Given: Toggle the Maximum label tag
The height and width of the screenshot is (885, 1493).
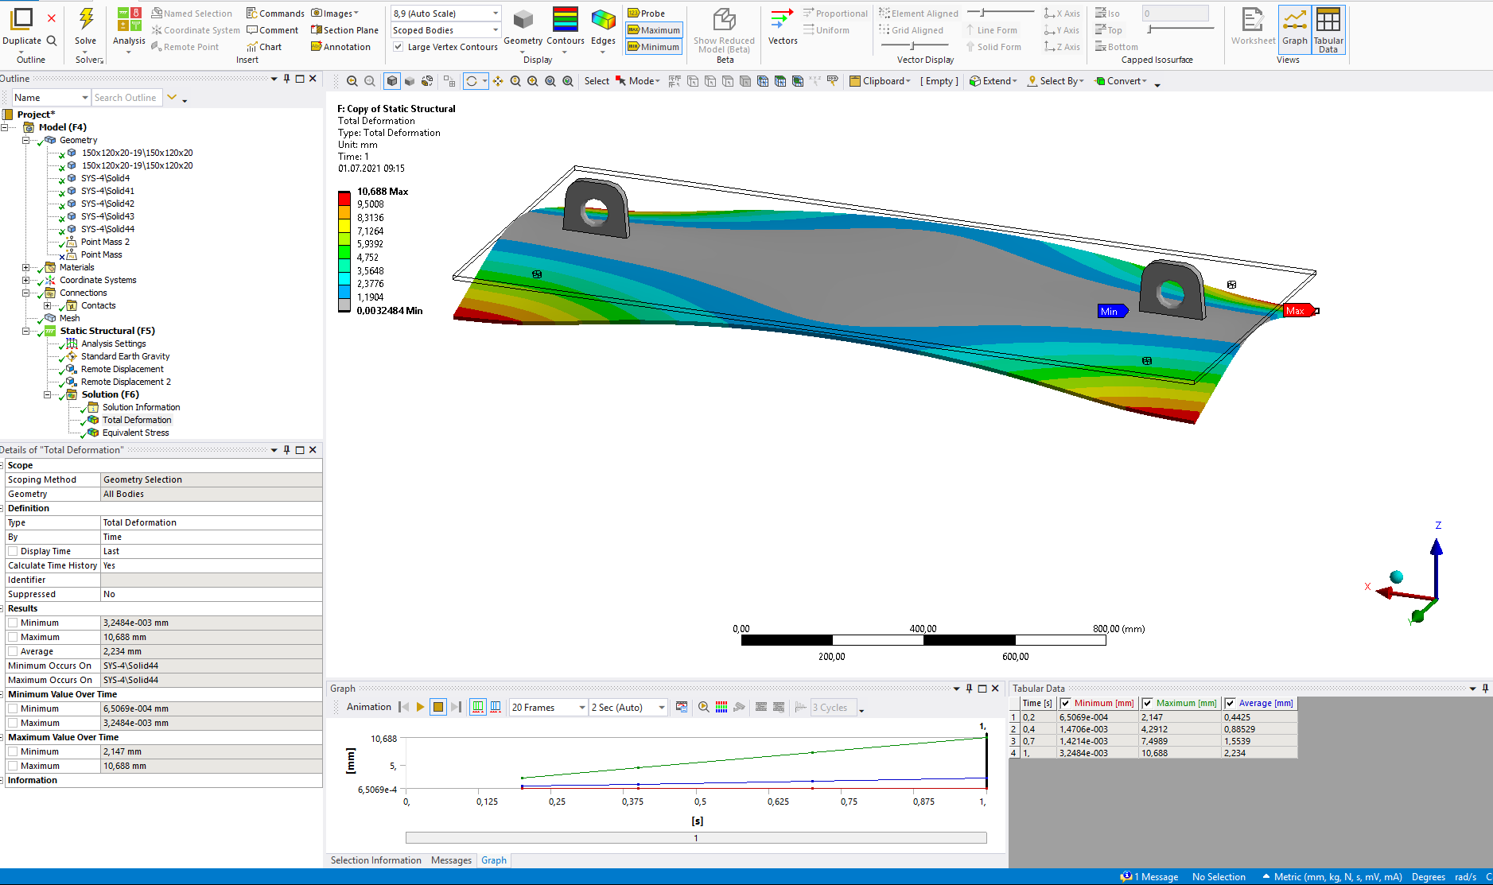Looking at the screenshot, I should (x=654, y=30).
